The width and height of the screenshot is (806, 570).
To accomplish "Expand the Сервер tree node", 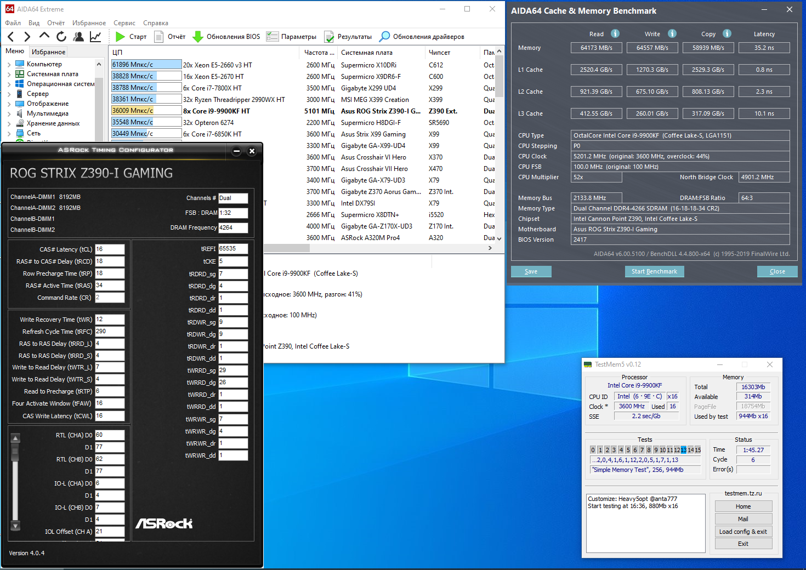I will click(x=9, y=94).
